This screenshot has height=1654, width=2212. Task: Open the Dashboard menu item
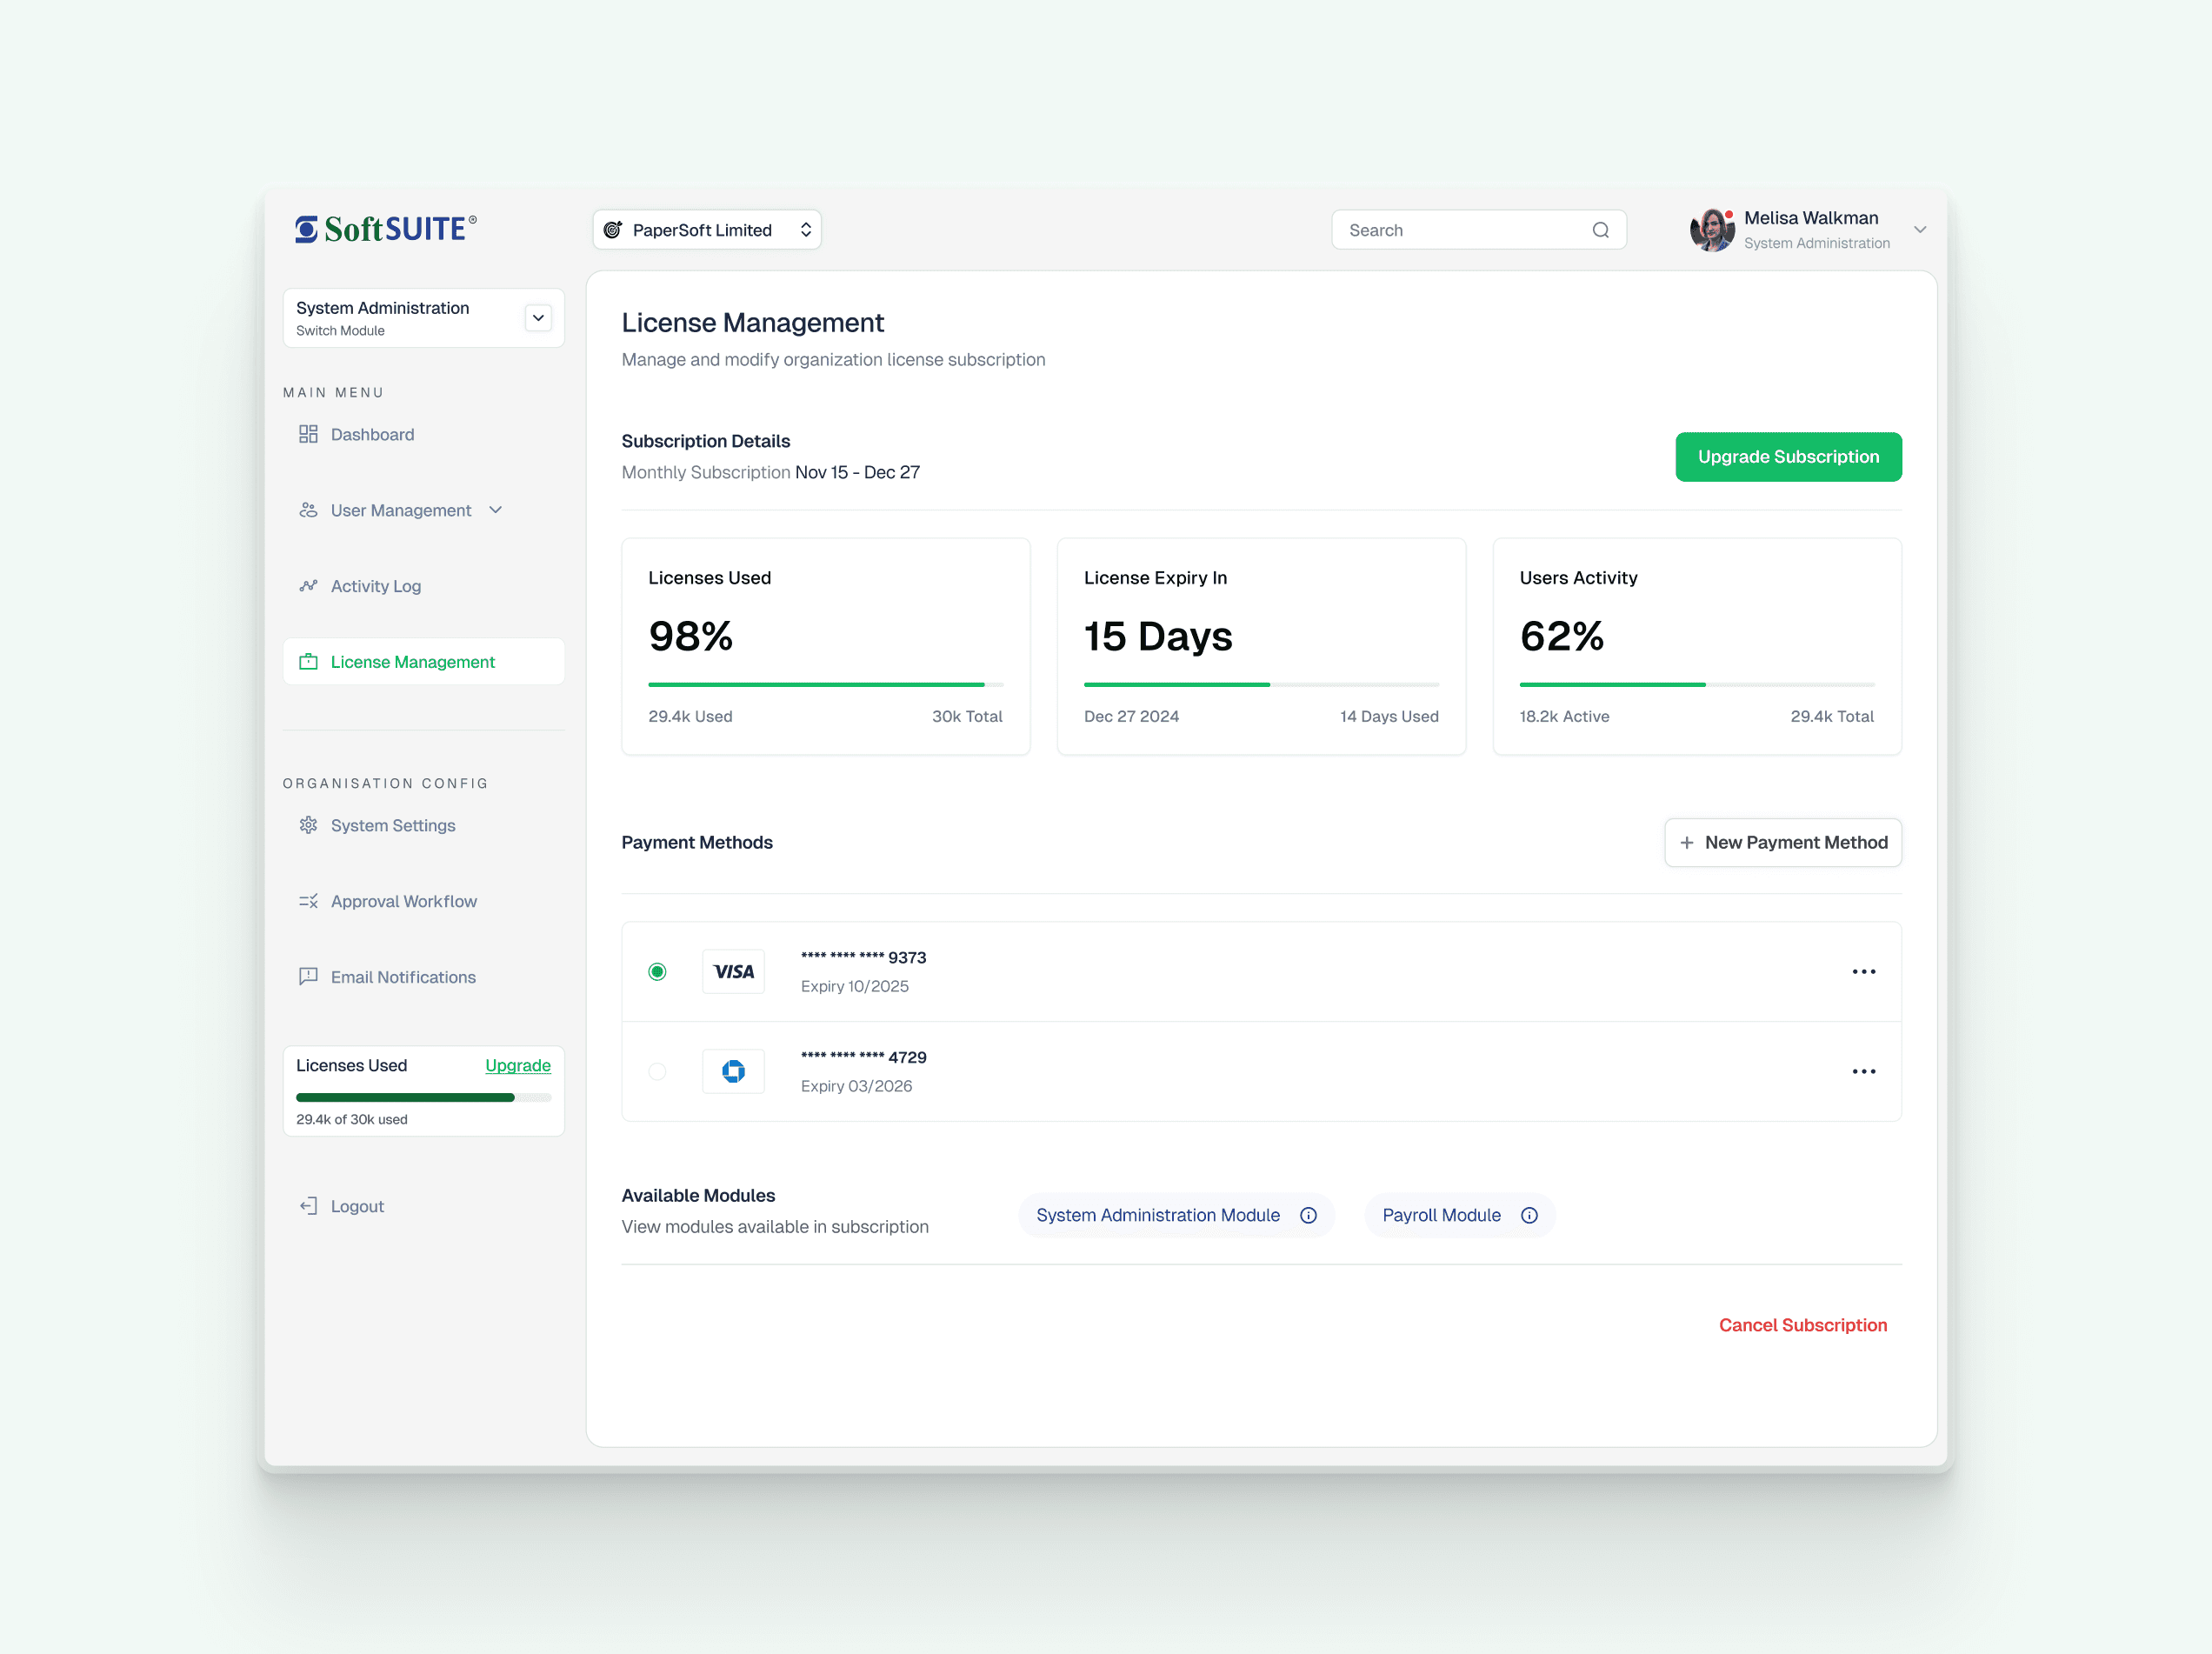click(x=423, y=434)
